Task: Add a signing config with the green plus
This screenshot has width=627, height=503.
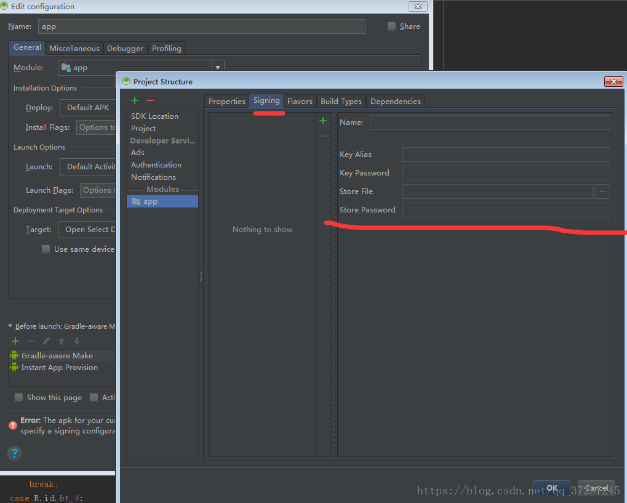Action: [x=323, y=121]
